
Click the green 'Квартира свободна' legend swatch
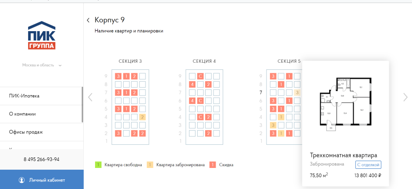(98, 165)
